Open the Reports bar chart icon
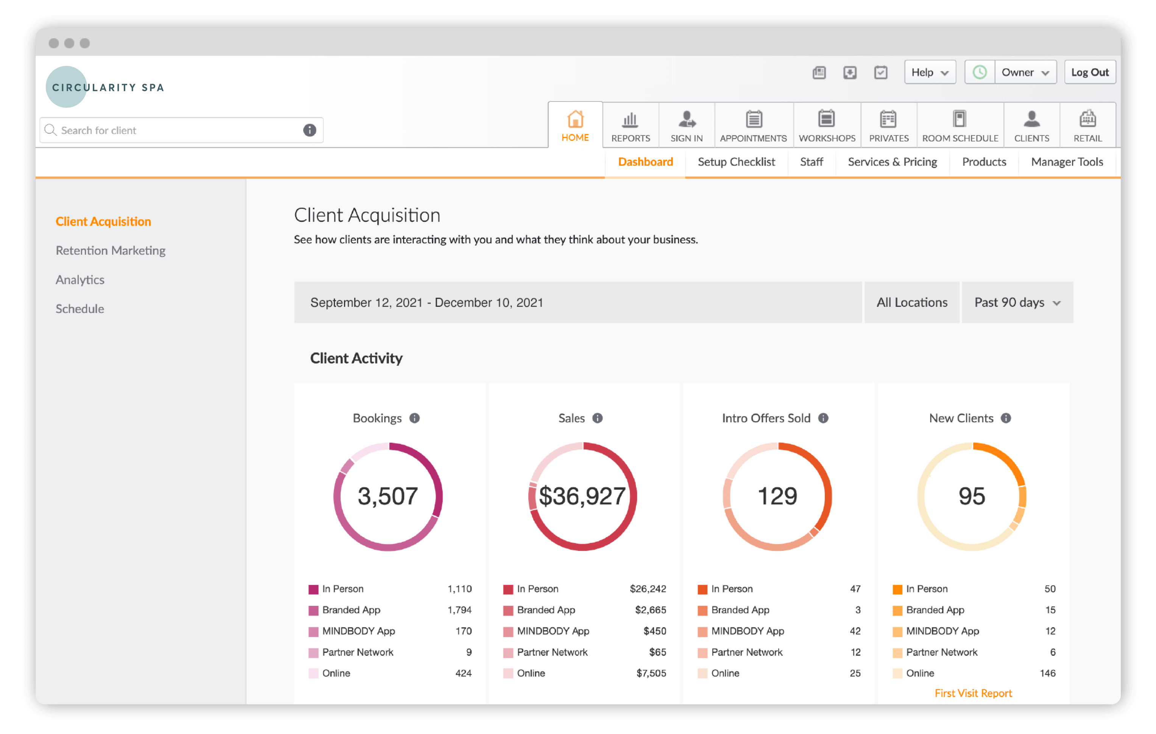This screenshot has height=734, width=1156. pos(630,120)
